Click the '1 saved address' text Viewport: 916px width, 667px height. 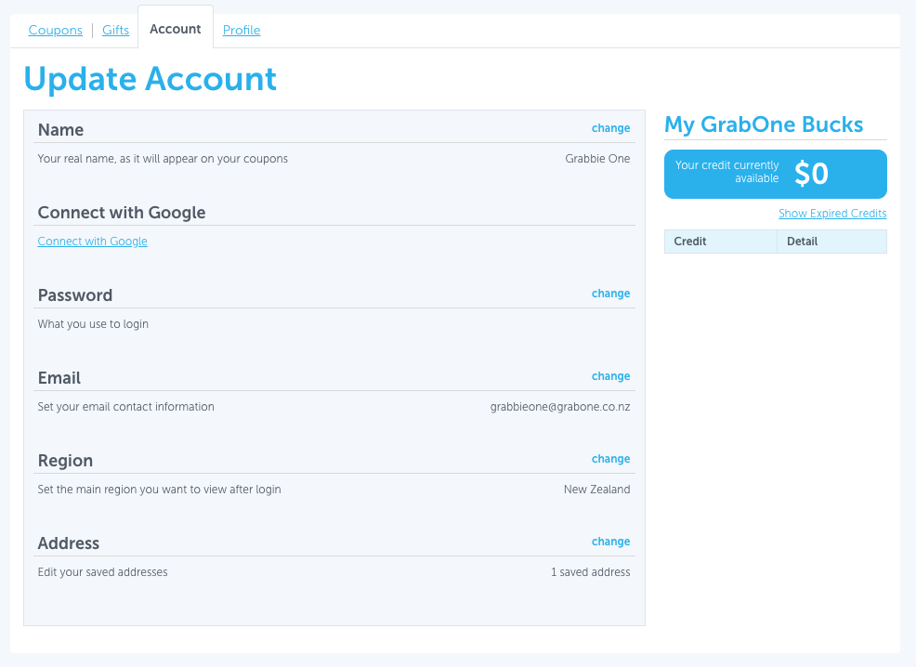click(x=590, y=572)
